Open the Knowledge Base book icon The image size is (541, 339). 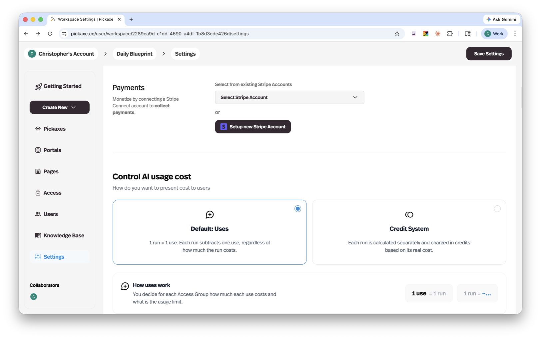(38, 235)
